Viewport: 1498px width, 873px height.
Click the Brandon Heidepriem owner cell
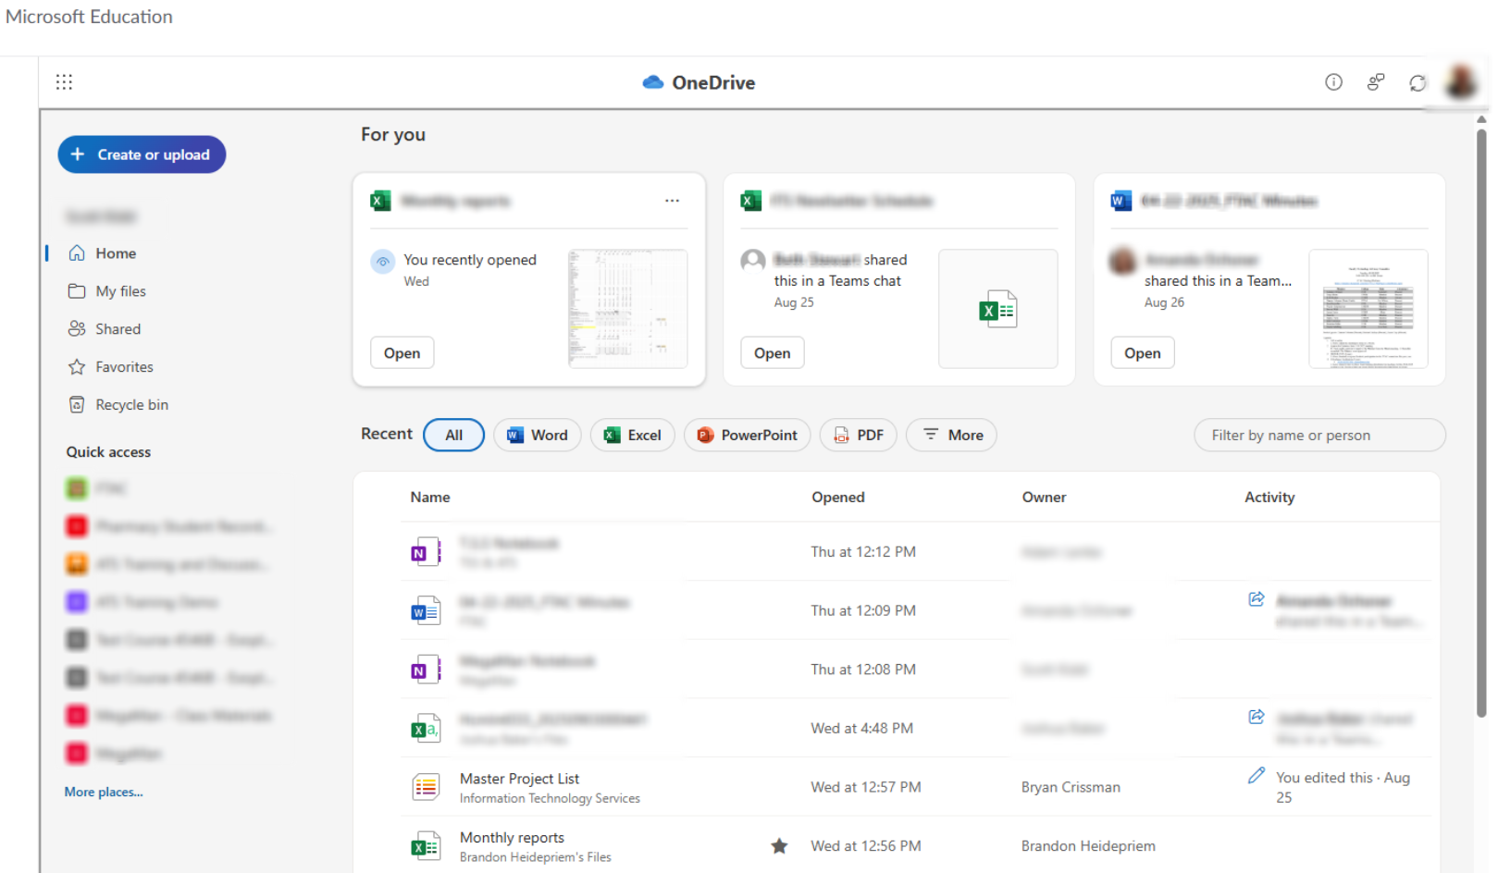(1088, 846)
